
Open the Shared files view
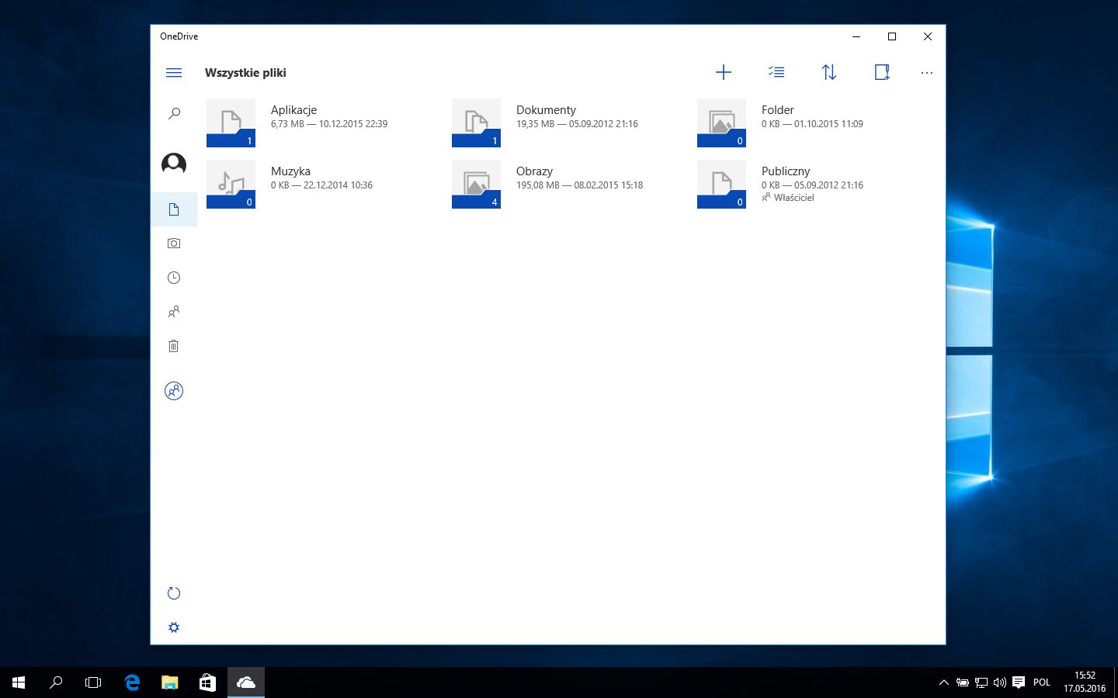tap(174, 312)
